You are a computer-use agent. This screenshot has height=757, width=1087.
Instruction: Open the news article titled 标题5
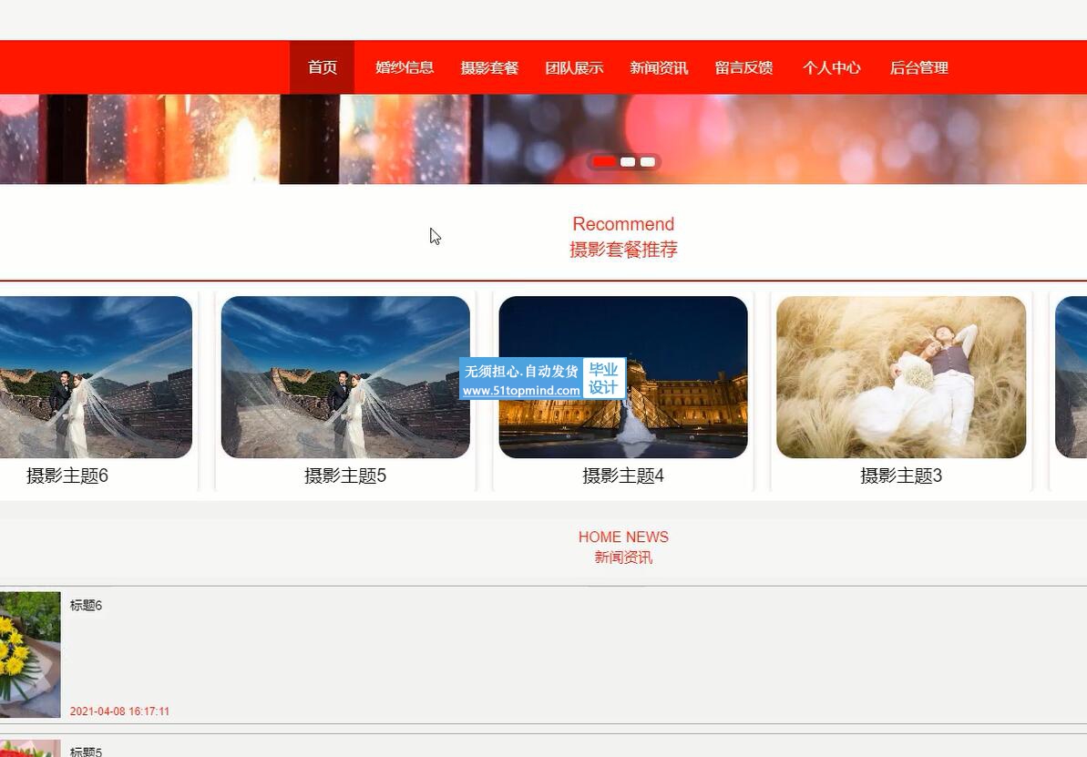(x=86, y=752)
